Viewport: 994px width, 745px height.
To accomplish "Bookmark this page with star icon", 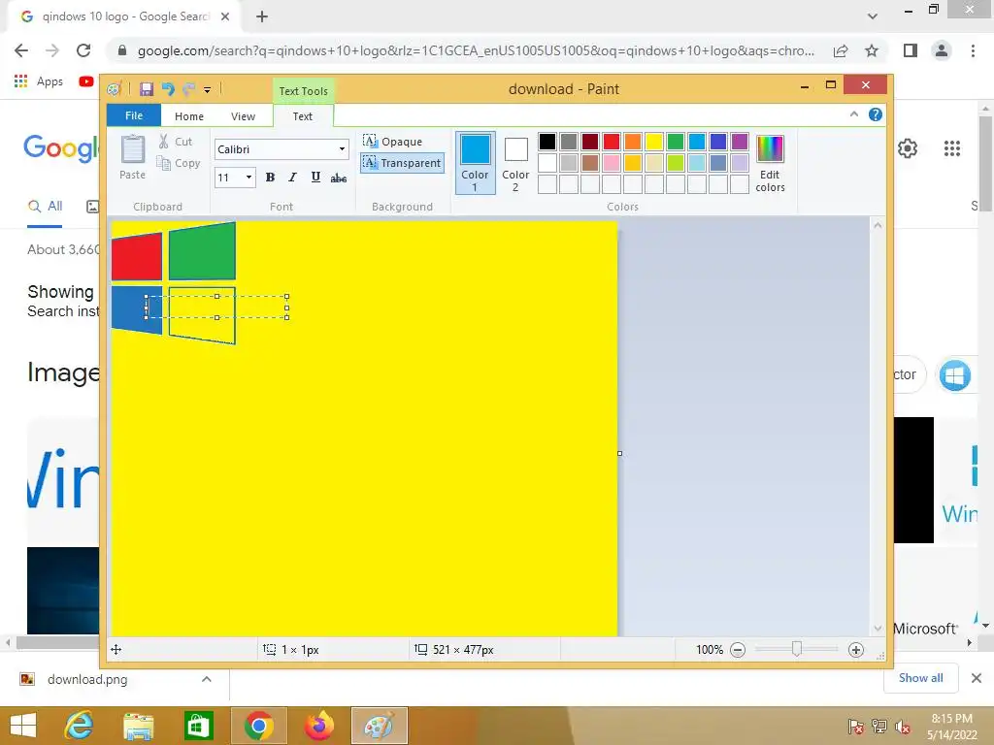I will tap(872, 50).
